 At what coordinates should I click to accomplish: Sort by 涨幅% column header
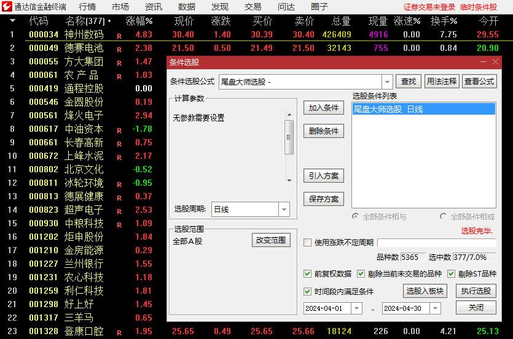[x=139, y=21]
